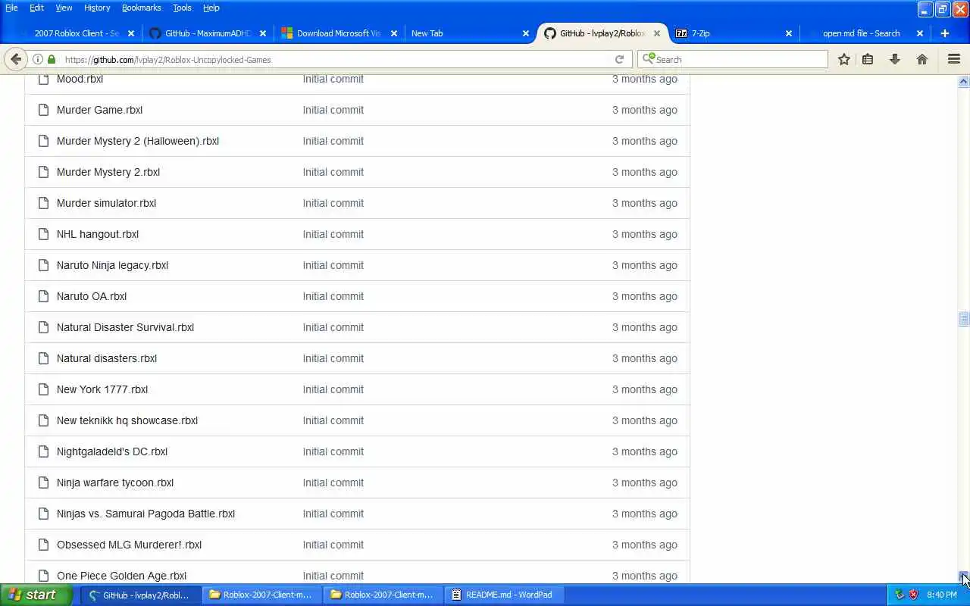Open the Help menu
Viewport: 970px width, 606px height.
tap(211, 8)
